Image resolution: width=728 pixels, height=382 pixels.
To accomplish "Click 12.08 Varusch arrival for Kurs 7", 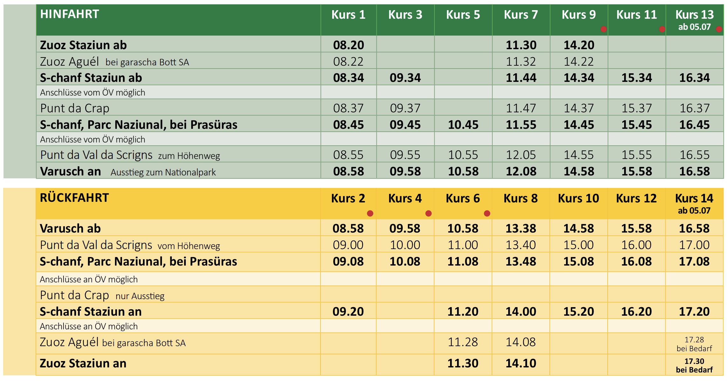I will 521,171.
